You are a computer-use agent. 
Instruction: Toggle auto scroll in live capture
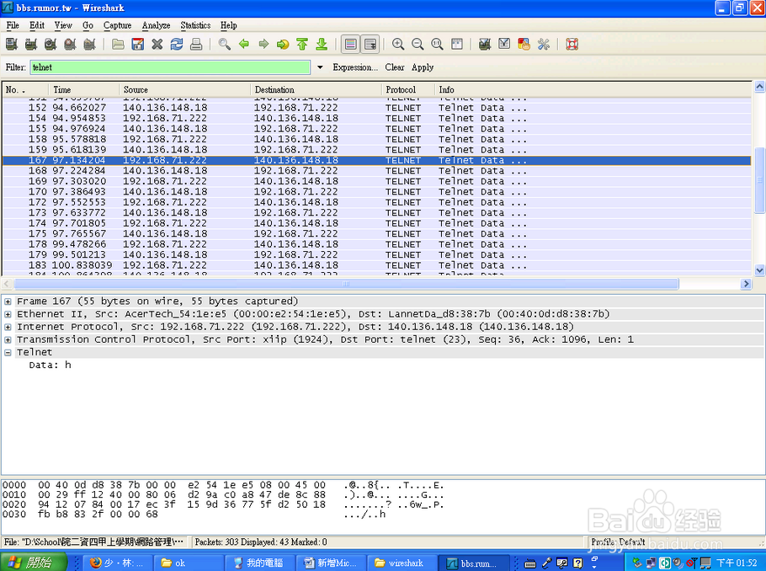coord(370,45)
